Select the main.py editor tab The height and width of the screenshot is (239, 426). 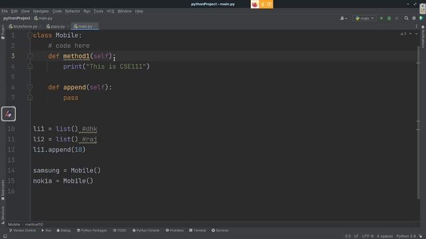tap(85, 27)
